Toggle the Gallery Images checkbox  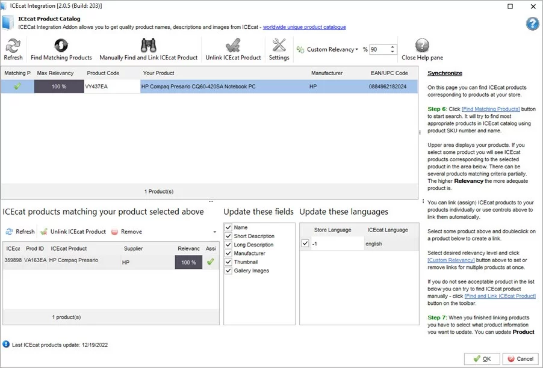[227, 271]
